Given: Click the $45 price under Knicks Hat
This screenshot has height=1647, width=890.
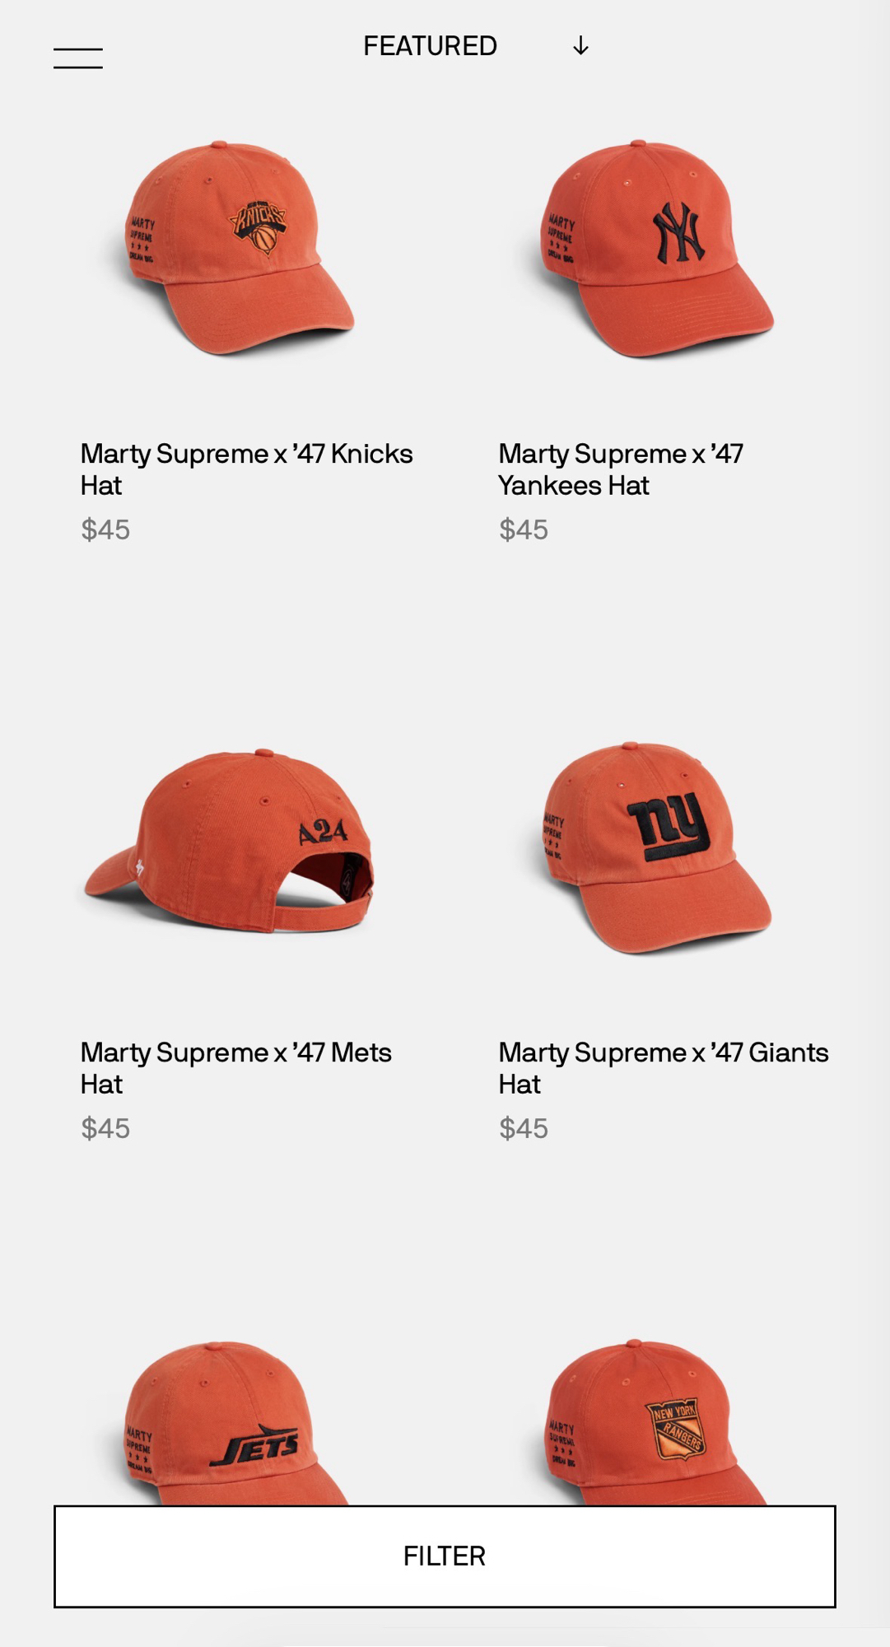Looking at the screenshot, I should [x=105, y=530].
